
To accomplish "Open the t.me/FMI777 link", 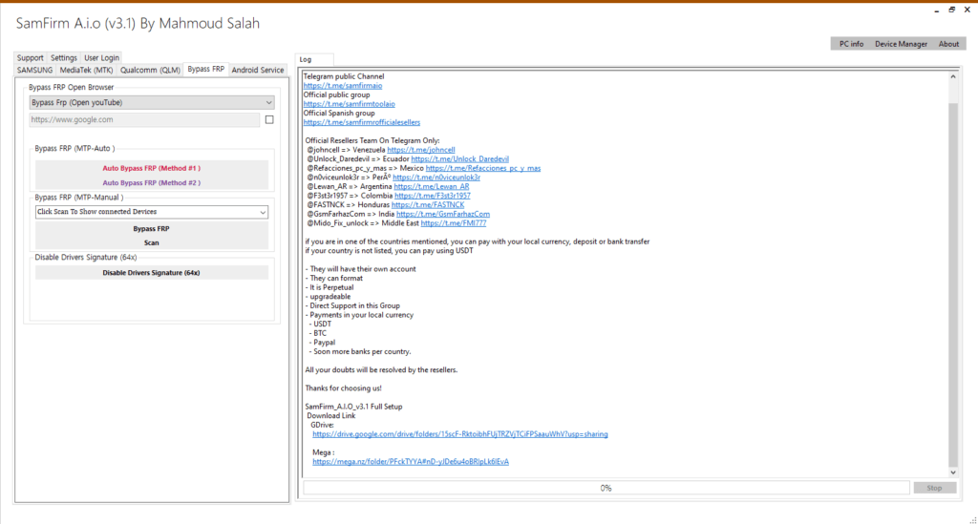I will pos(454,223).
